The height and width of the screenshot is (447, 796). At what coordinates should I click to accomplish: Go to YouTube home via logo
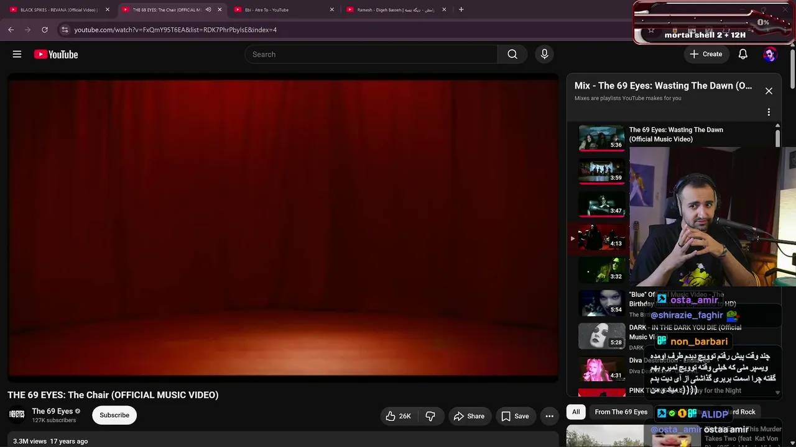point(56,55)
